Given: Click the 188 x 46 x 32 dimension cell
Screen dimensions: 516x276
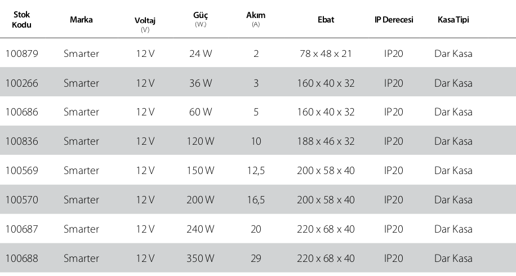Looking at the screenshot, I should click(x=326, y=141).
